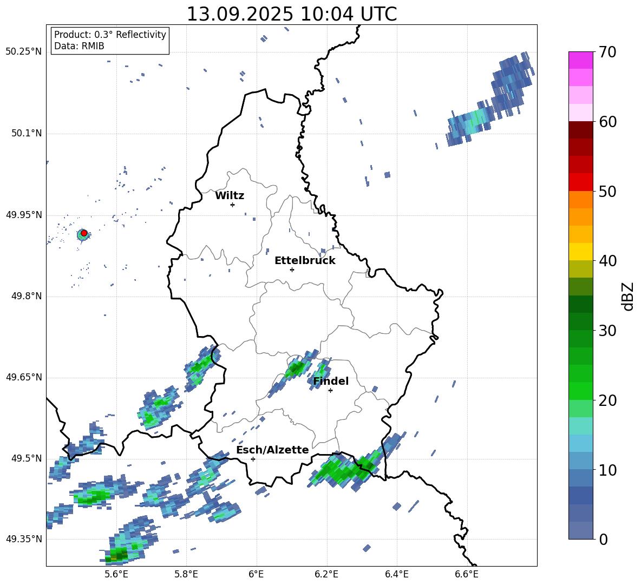
Task: Select the "Data: RMIB" text line
Action: point(79,47)
